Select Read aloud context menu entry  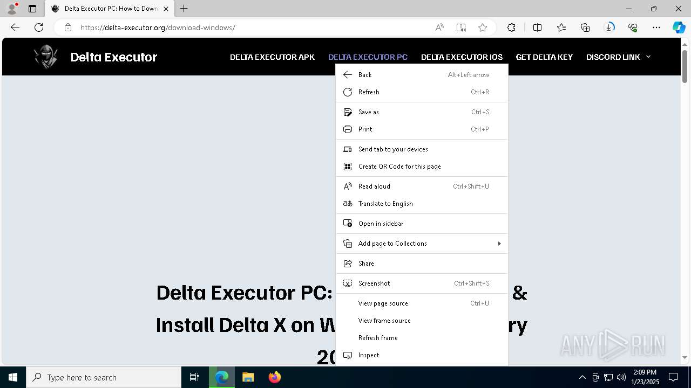point(422,186)
